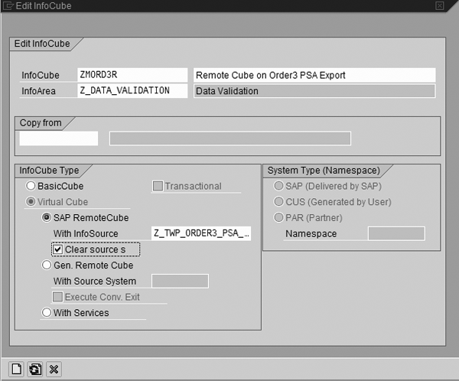Image resolution: width=459 pixels, height=381 pixels.
Task: Close the Edit InfoCube dialog
Action: pyautogui.click(x=439, y=5)
